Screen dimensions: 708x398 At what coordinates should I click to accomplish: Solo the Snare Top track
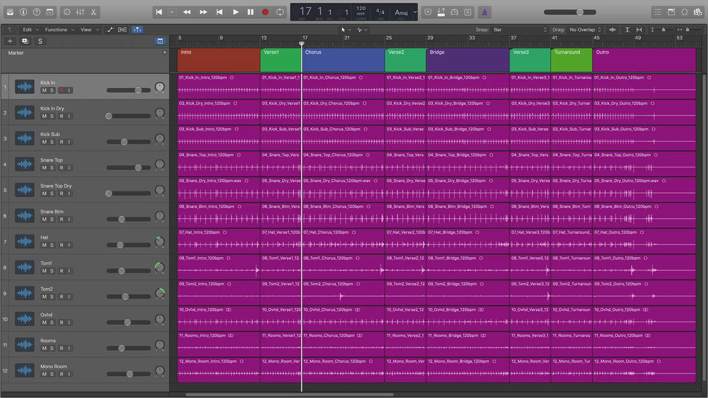click(x=52, y=167)
